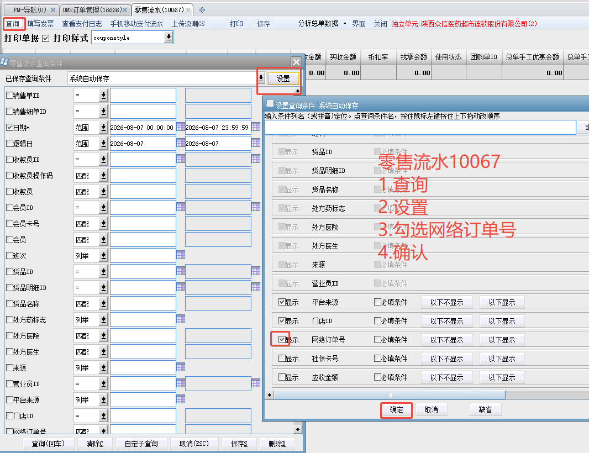Open operator dropdown for 货品名称
The width and height of the screenshot is (589, 453).
tap(103, 303)
